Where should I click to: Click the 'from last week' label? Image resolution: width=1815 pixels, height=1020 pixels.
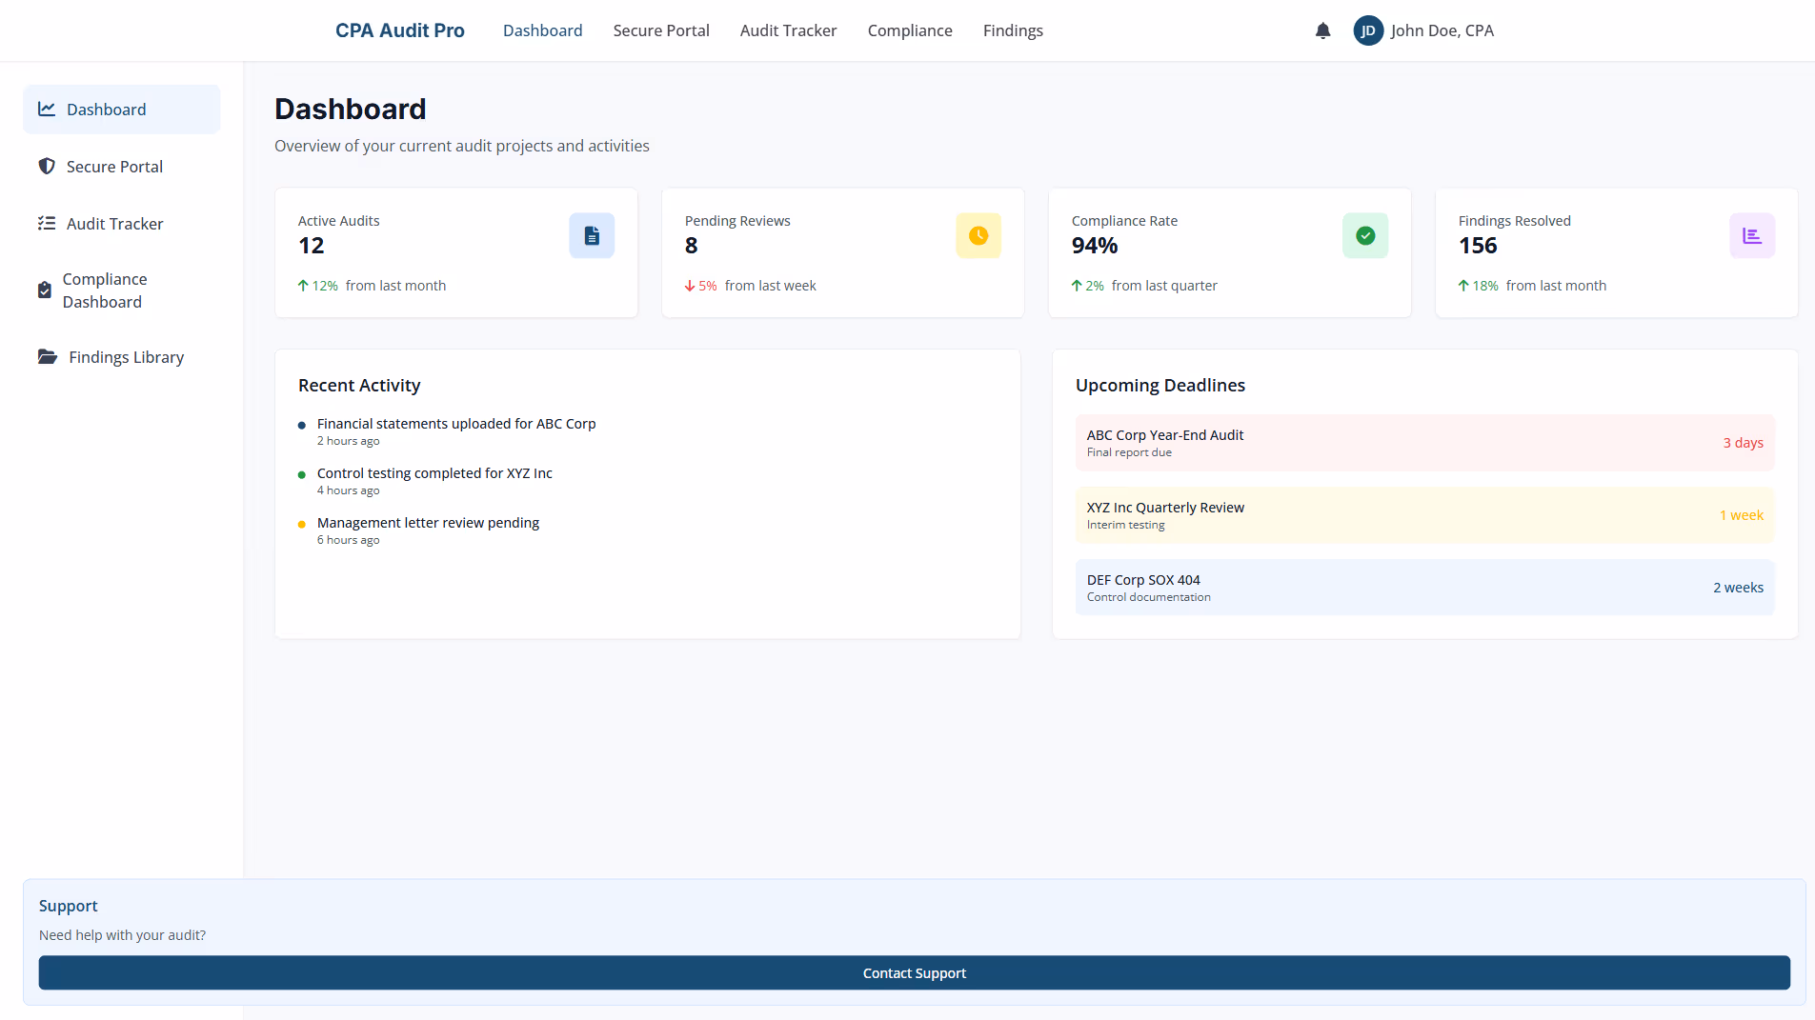point(770,286)
